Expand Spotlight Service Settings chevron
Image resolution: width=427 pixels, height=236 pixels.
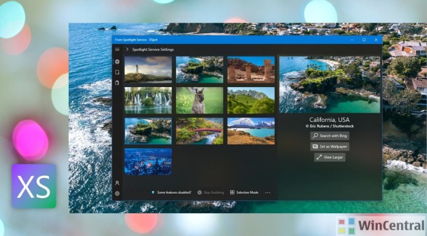click(x=127, y=49)
